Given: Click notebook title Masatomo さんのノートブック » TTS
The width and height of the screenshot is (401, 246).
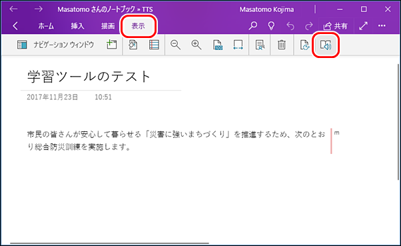Looking at the screenshot, I should tap(105, 9).
